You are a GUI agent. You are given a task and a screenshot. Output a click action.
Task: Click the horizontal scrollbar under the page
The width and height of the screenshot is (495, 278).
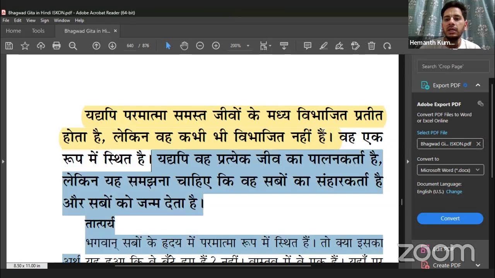(213, 266)
